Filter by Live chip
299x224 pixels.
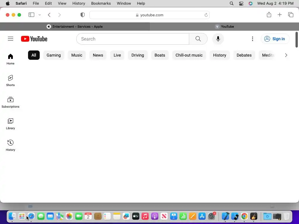click(x=117, y=55)
